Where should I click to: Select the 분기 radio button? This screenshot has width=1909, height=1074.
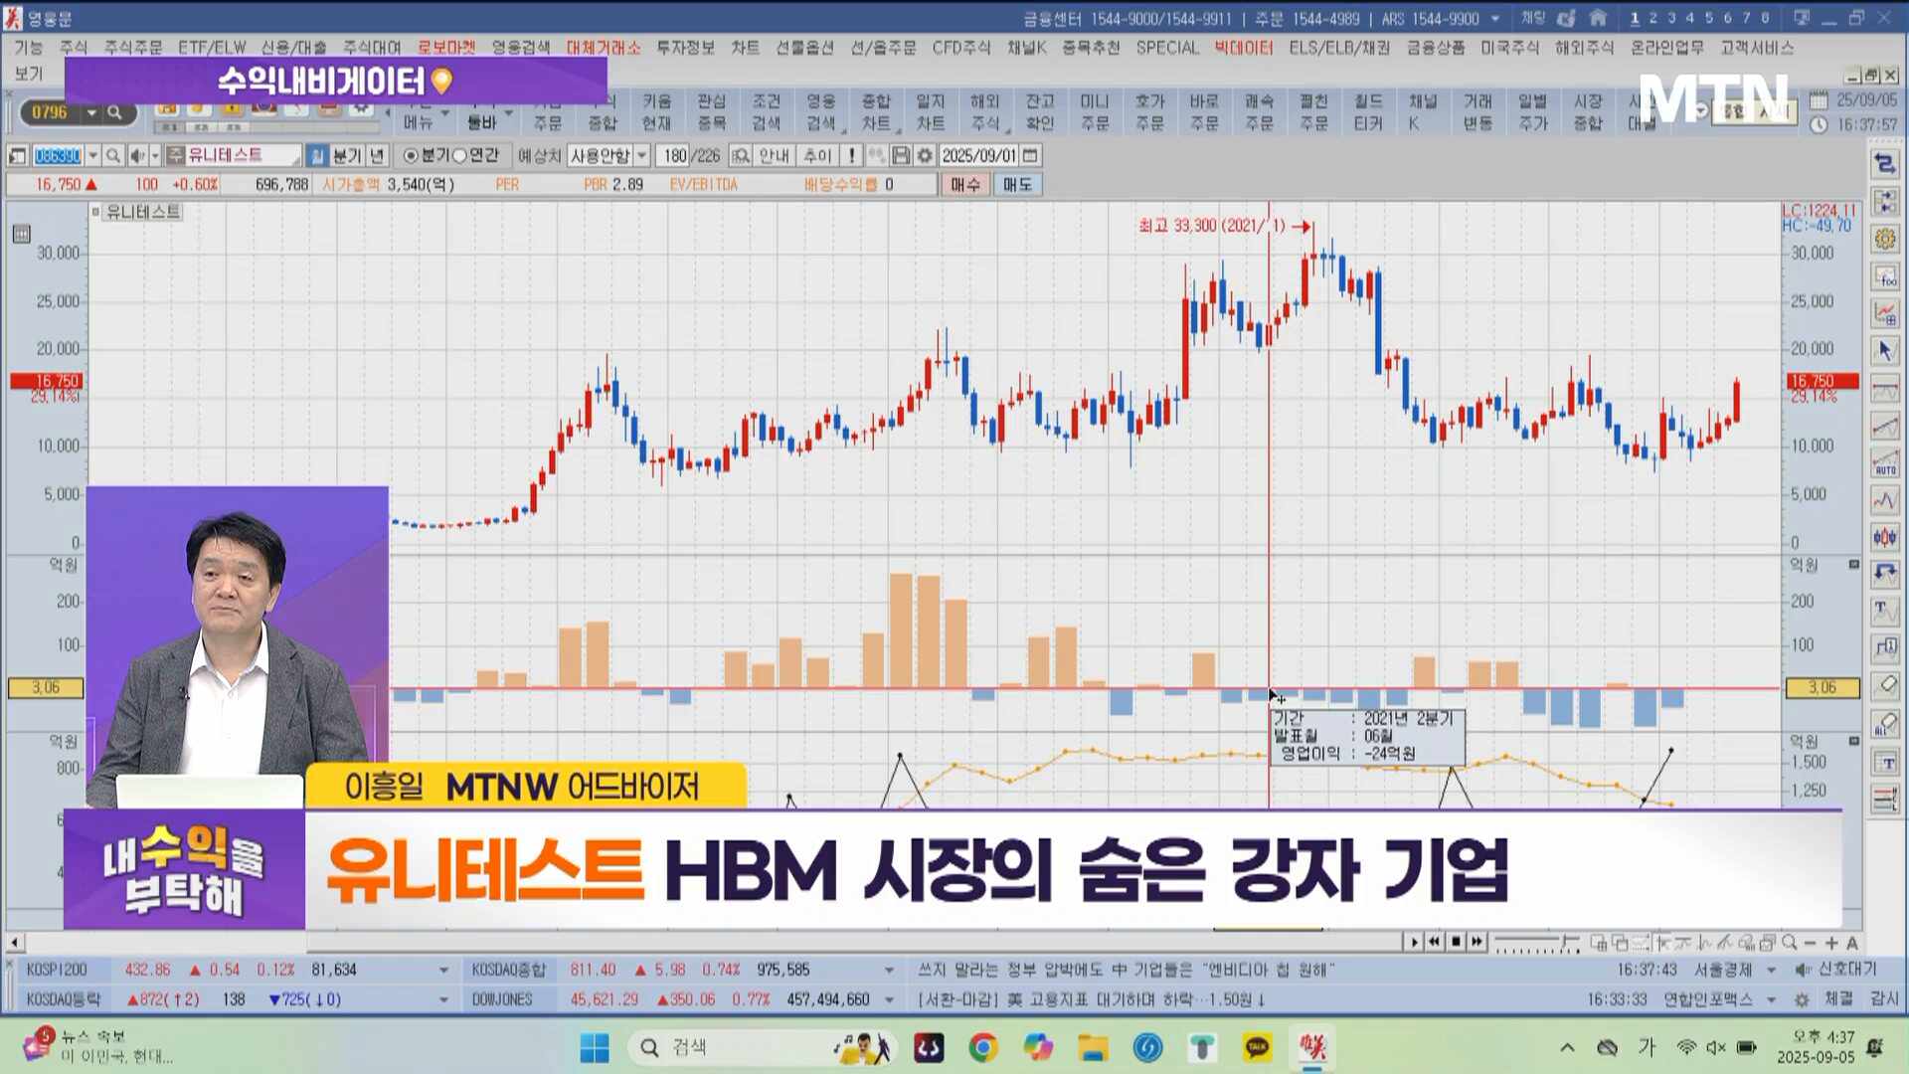pos(411,156)
